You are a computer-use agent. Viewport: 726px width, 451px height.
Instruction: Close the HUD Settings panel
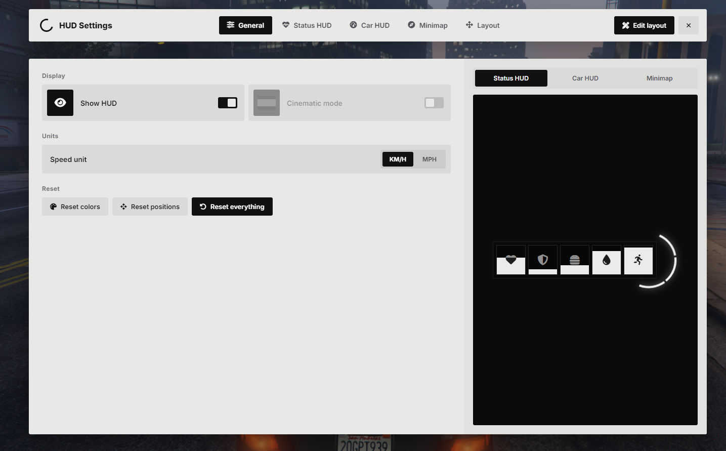pyautogui.click(x=689, y=25)
